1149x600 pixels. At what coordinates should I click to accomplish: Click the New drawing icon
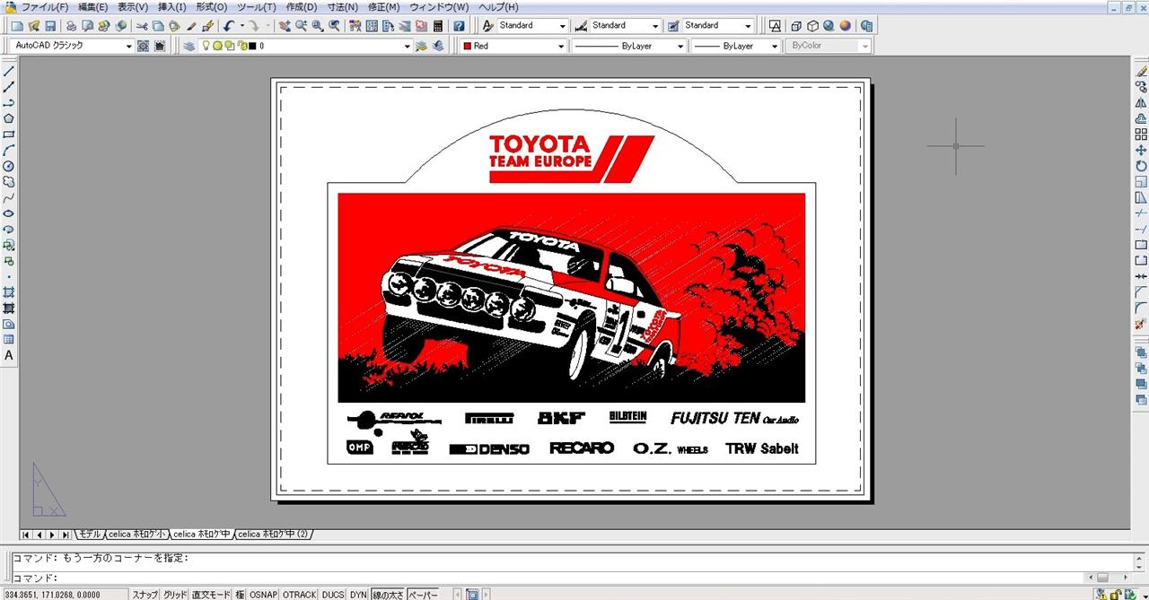point(16,26)
